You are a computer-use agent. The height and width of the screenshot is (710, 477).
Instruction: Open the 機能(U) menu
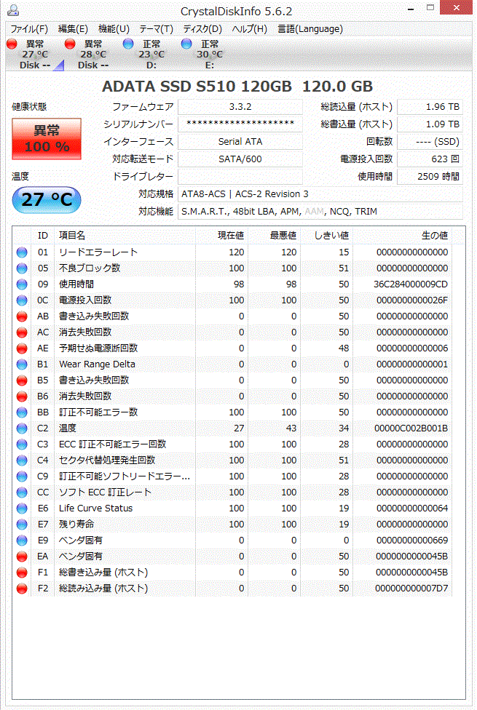(x=114, y=29)
